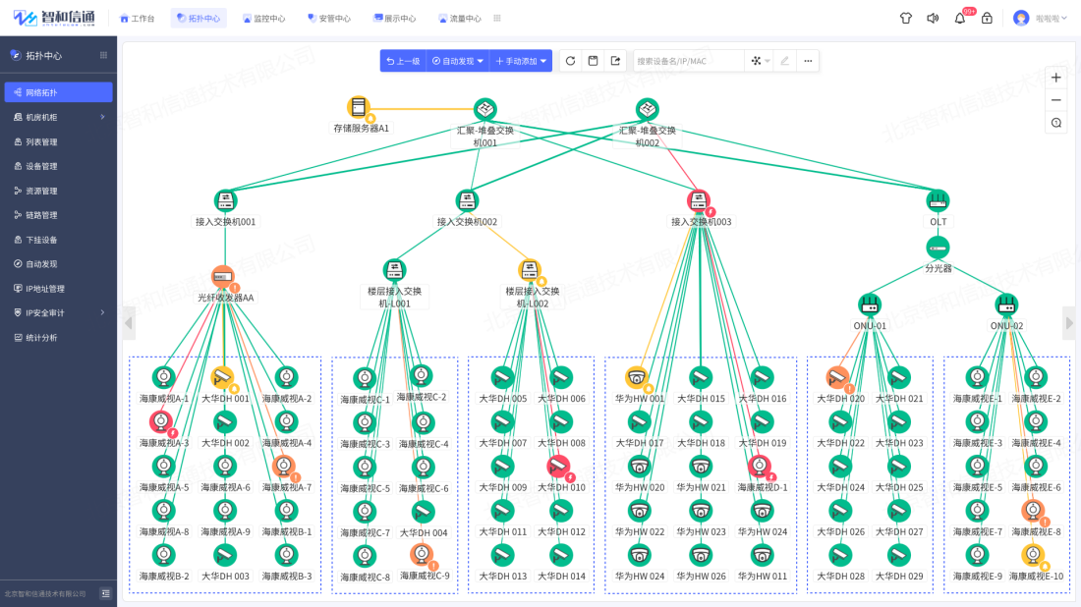Expand the 机房机柜 submenu
This screenshot has width=1081, height=607.
click(59, 117)
